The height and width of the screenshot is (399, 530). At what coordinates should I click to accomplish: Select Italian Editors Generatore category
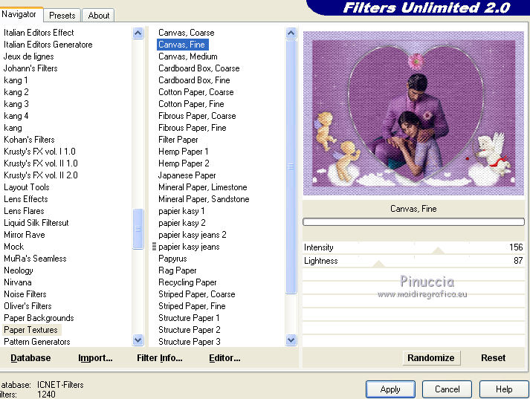[48, 45]
